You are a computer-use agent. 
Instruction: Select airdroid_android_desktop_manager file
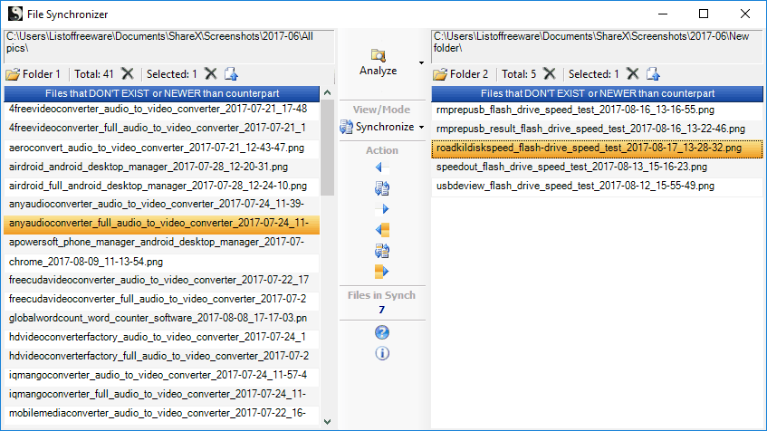161,167
